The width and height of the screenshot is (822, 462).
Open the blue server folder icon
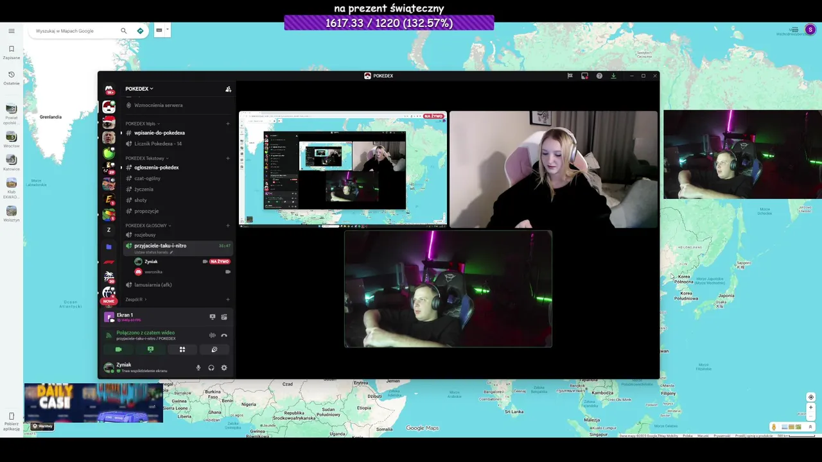pyautogui.click(x=109, y=246)
